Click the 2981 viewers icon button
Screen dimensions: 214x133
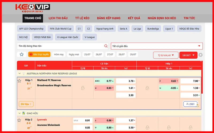tap(190, 104)
